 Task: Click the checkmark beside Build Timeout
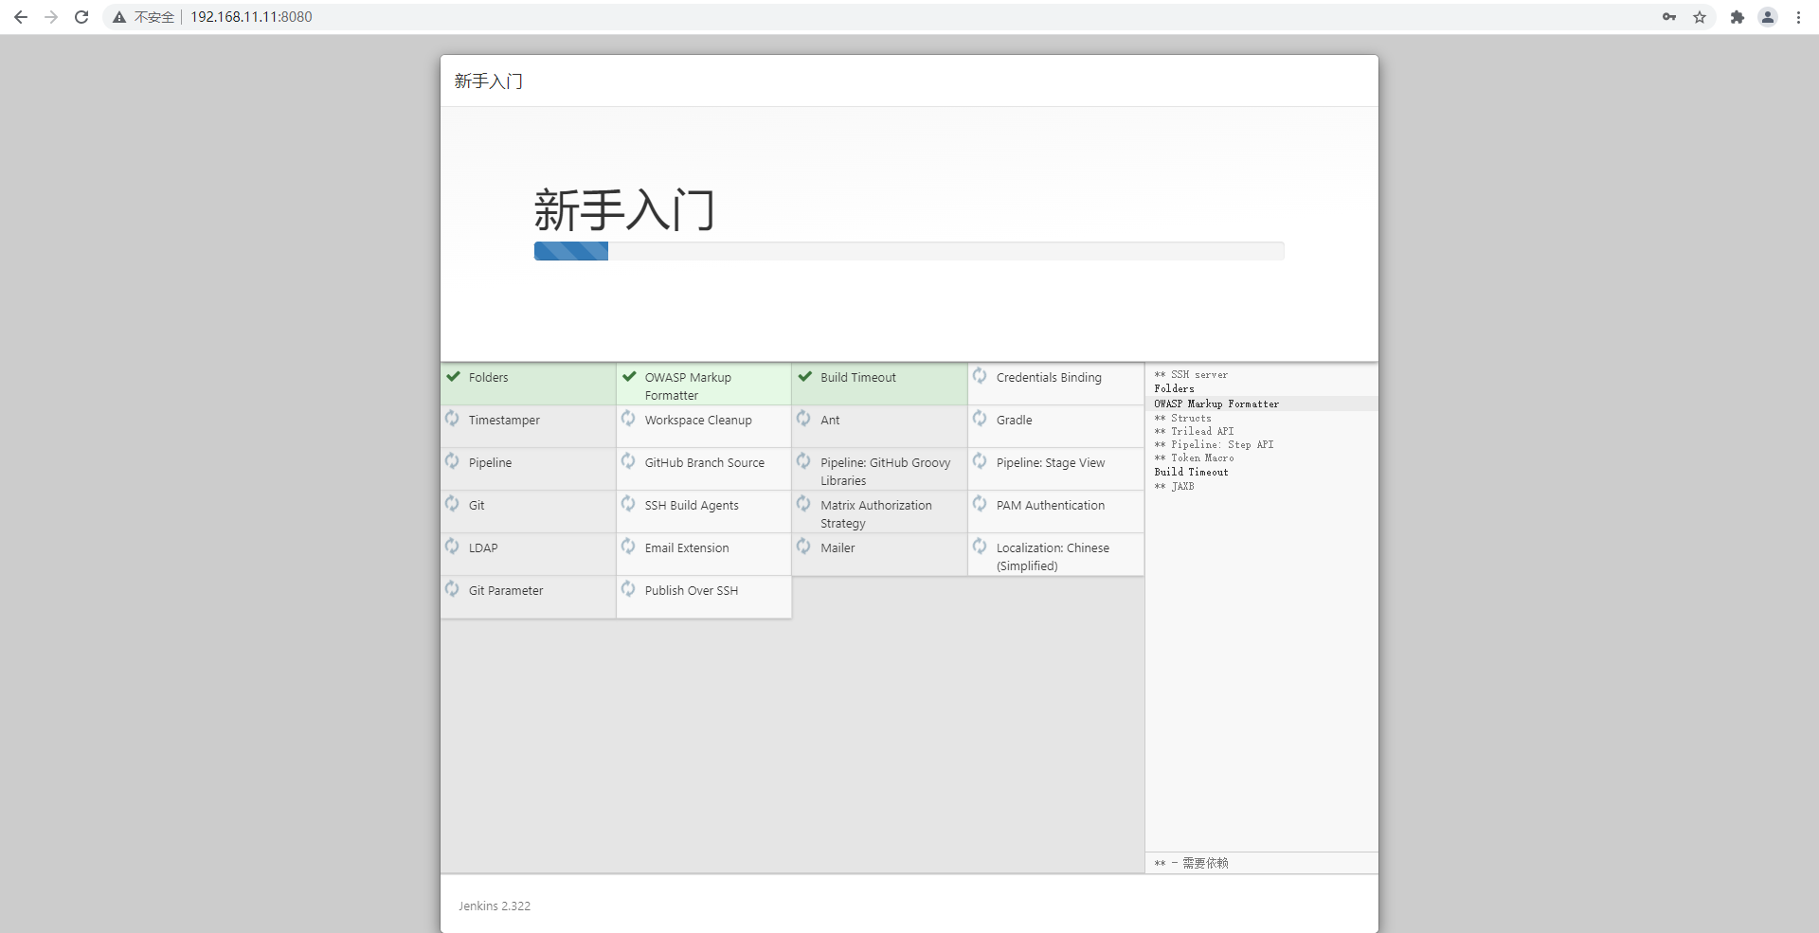[x=805, y=376]
